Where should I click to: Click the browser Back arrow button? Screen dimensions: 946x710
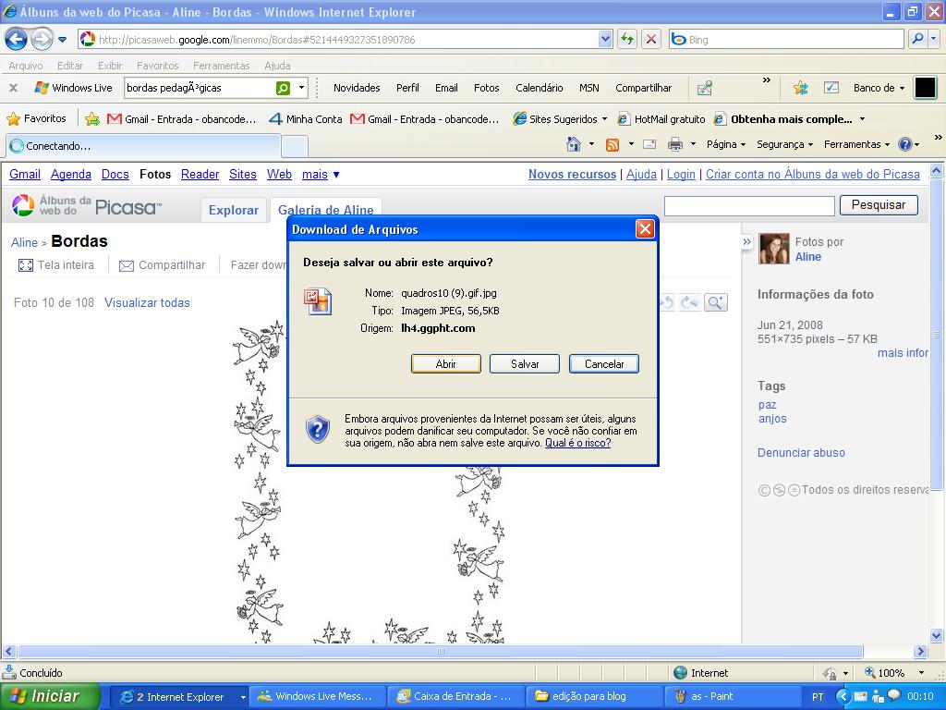(x=16, y=40)
